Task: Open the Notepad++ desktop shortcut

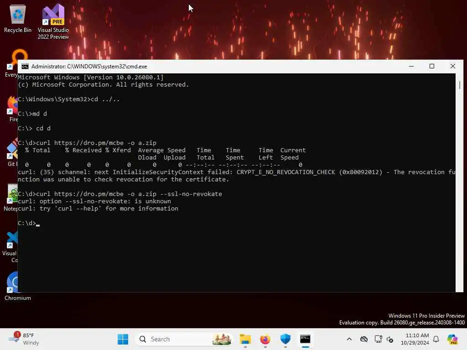Action: 11,198
